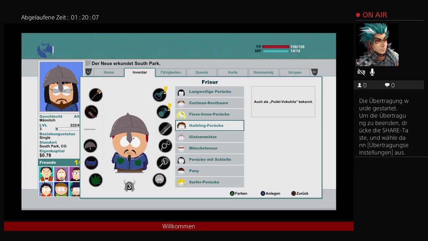The width and height of the screenshot is (428, 241).
Task: Click the comment count bubble icon
Action: point(387,85)
